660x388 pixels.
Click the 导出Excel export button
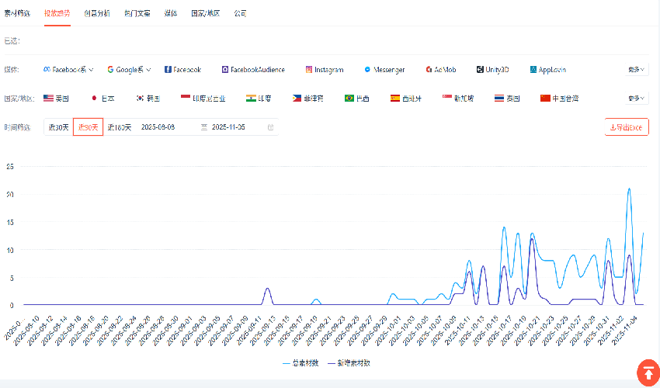coord(626,127)
